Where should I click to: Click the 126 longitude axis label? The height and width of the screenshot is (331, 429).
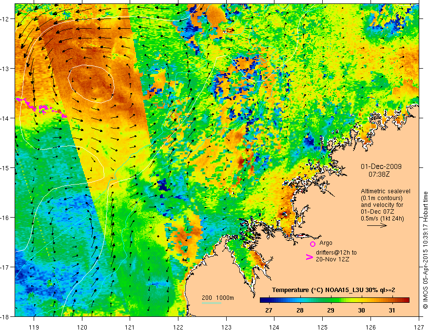pyautogui.click(x=370, y=327)
